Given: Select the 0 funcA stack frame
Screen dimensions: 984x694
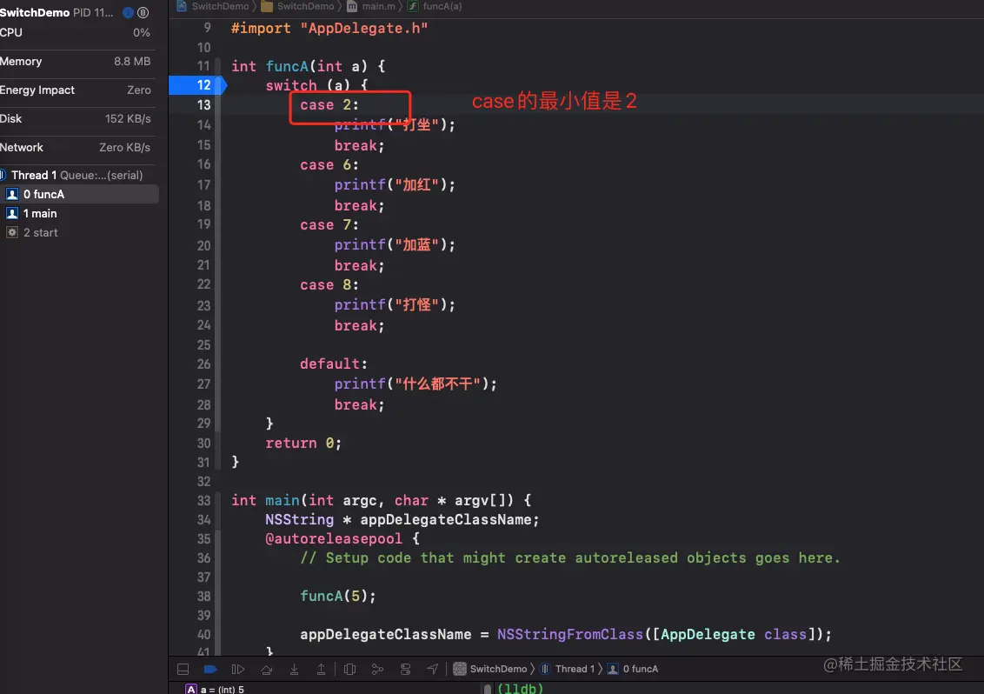Looking at the screenshot, I should point(79,194).
